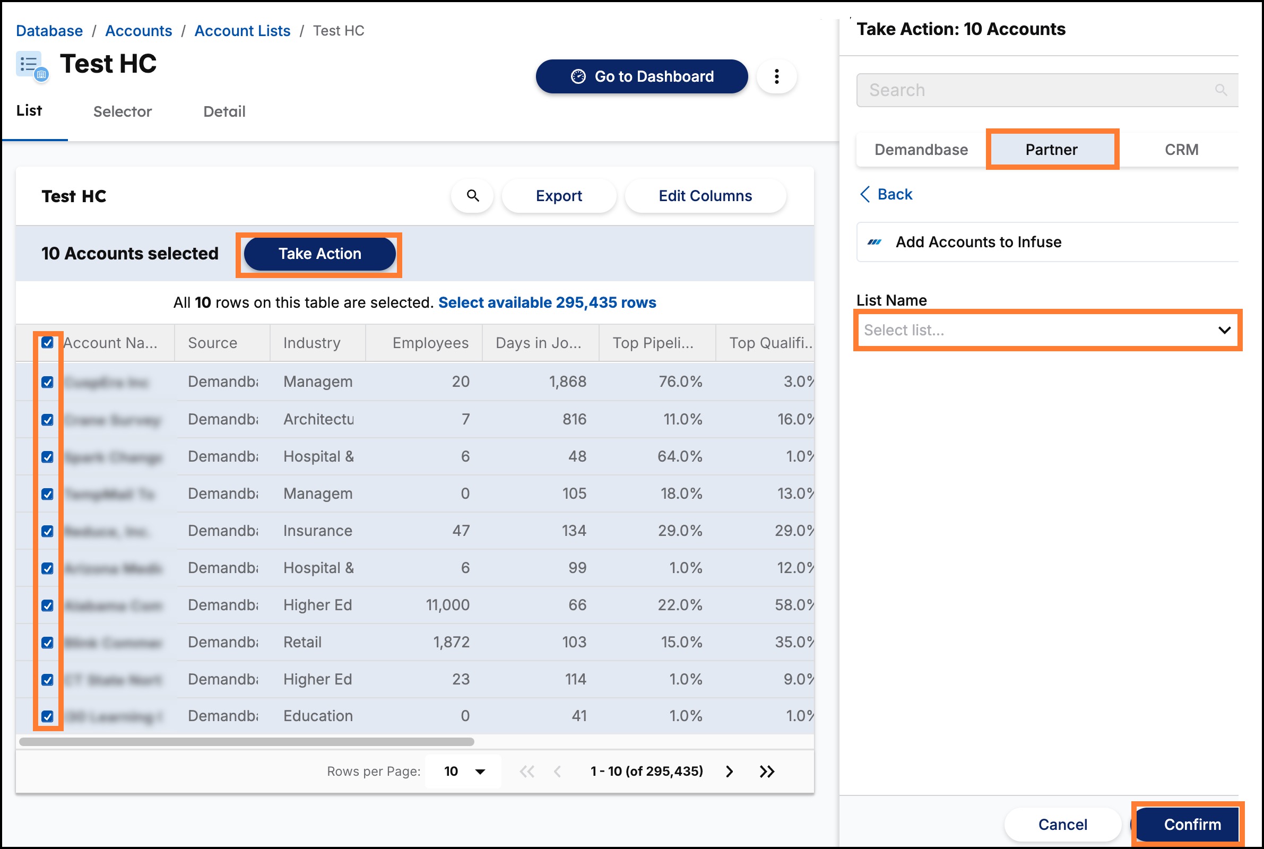Click the 10 Accounts selected label
The width and height of the screenshot is (1264, 849).
coord(130,254)
